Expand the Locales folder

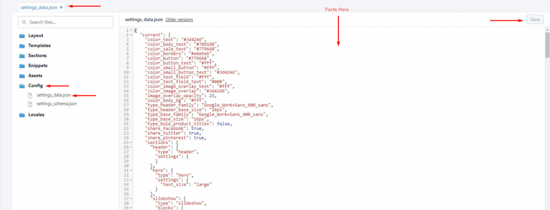pyautogui.click(x=36, y=114)
